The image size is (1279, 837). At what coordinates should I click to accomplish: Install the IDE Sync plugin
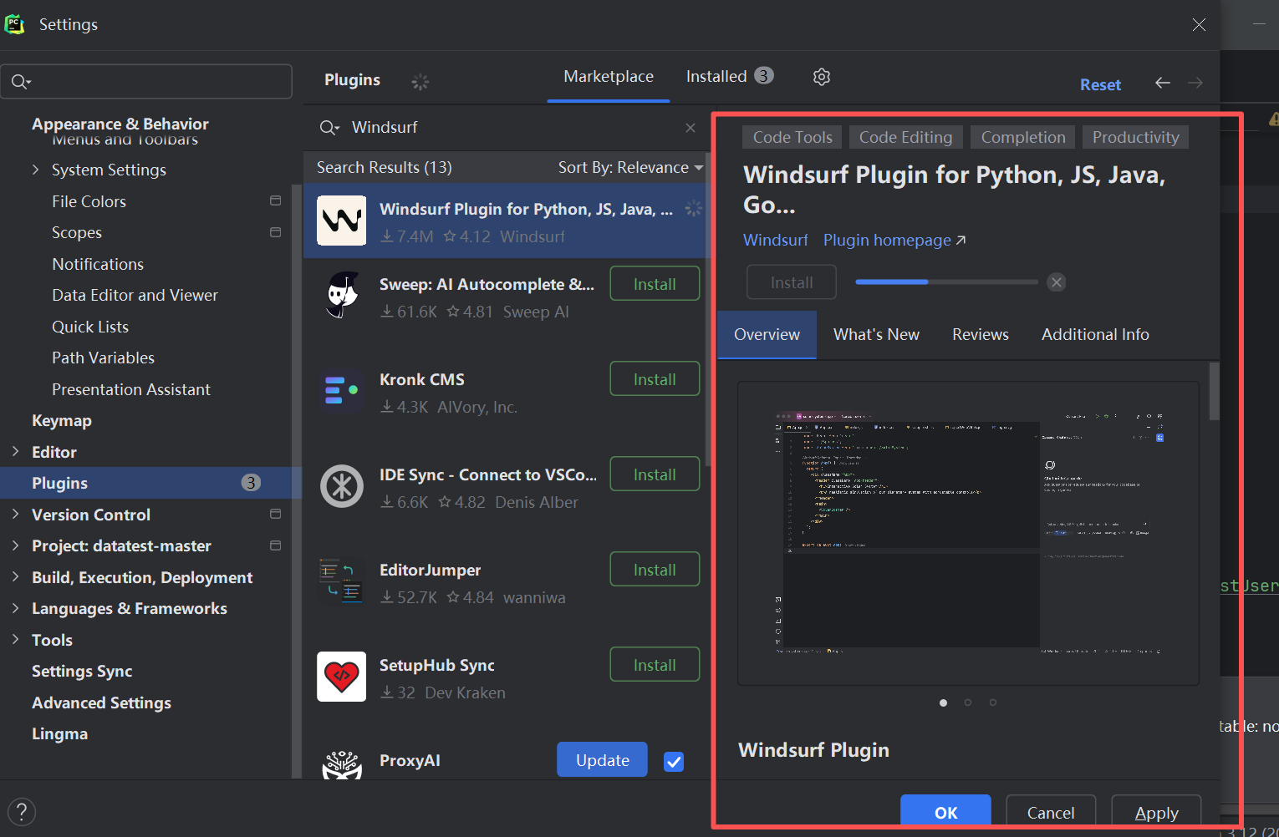coord(655,474)
